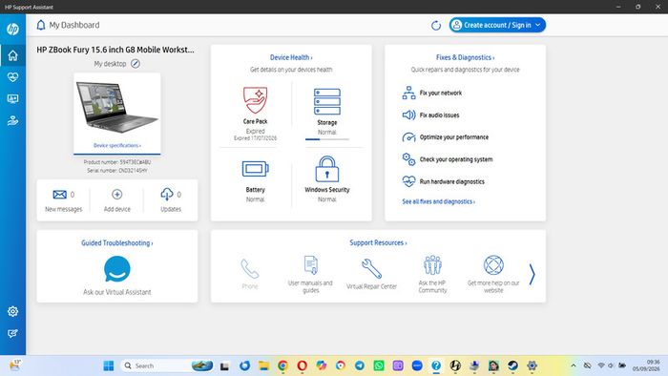Open See all fixes and diagnostics

coord(438,201)
